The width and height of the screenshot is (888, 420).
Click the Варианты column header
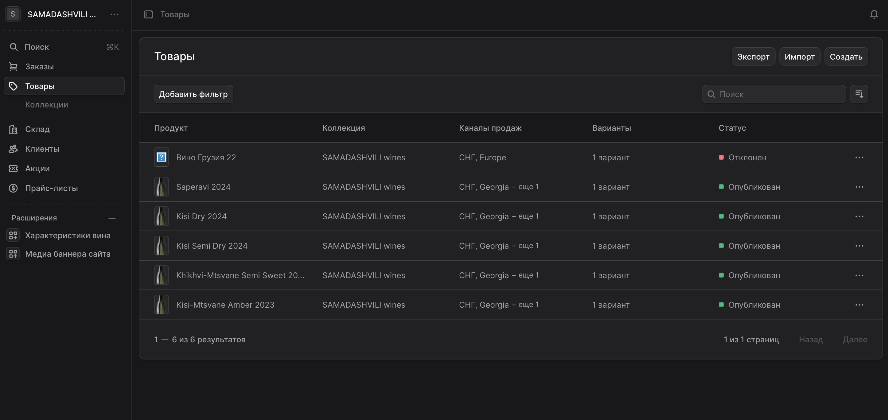click(x=612, y=128)
